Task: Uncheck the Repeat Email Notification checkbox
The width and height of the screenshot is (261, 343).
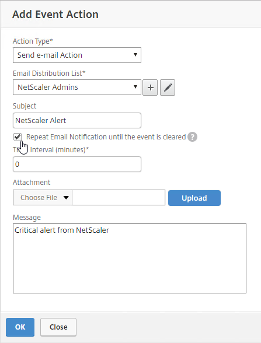Action: (18, 137)
